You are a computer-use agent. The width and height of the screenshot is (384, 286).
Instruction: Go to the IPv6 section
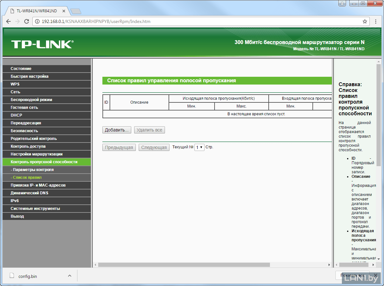click(x=47, y=201)
